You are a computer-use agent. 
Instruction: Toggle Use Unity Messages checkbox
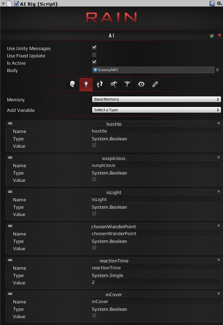tap(94, 48)
